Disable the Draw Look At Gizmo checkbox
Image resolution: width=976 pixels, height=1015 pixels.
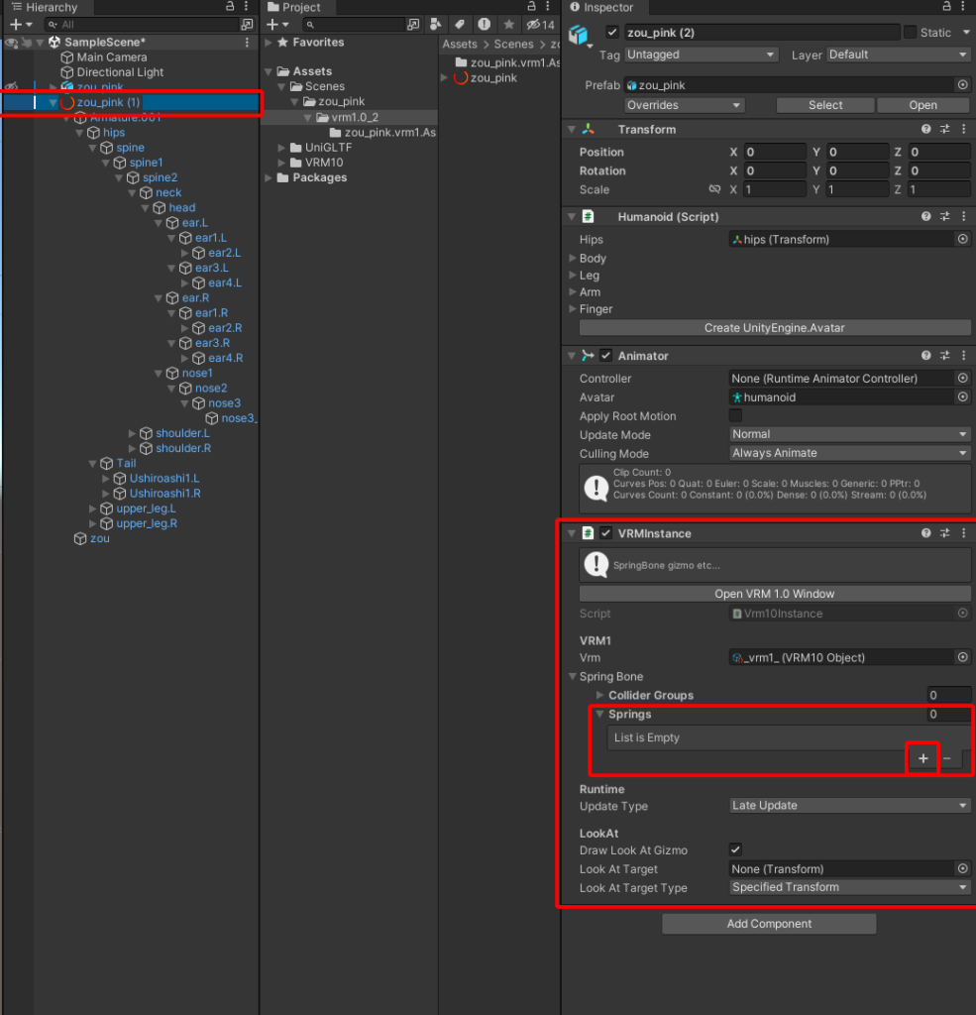click(735, 849)
